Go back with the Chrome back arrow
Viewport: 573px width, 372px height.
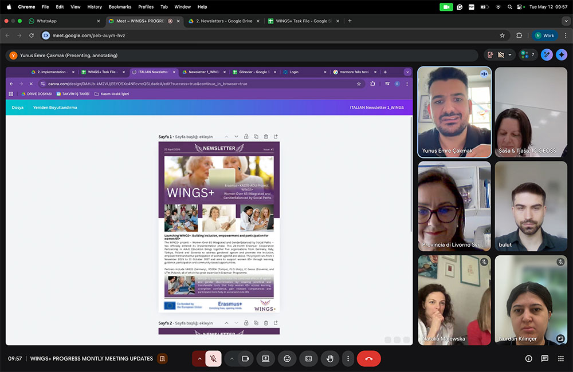pyautogui.click(x=7, y=35)
